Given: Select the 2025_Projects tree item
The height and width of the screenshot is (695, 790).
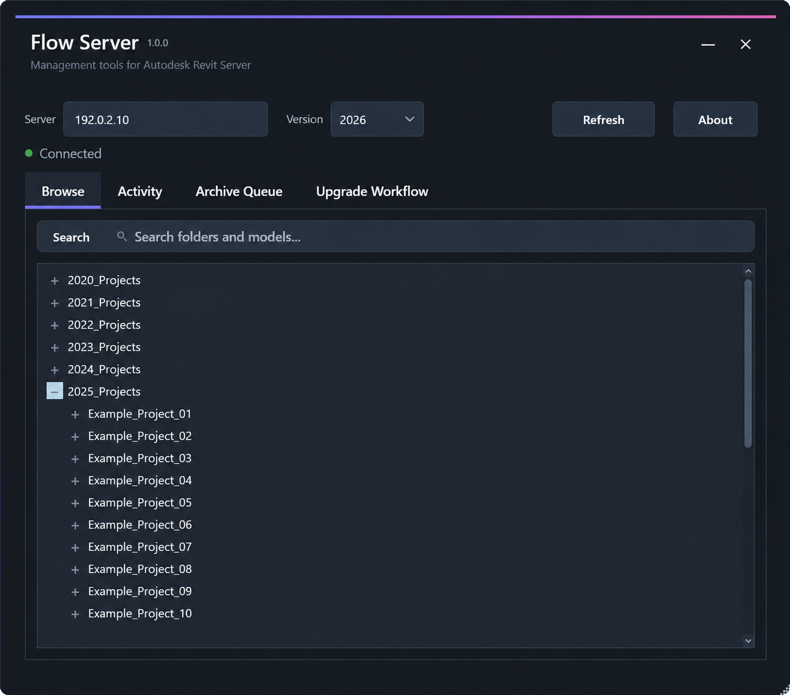Looking at the screenshot, I should pyautogui.click(x=104, y=391).
